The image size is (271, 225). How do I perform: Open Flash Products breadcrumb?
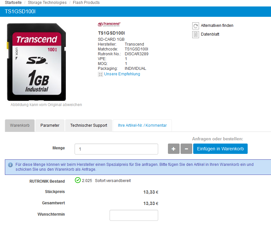coord(86,3)
